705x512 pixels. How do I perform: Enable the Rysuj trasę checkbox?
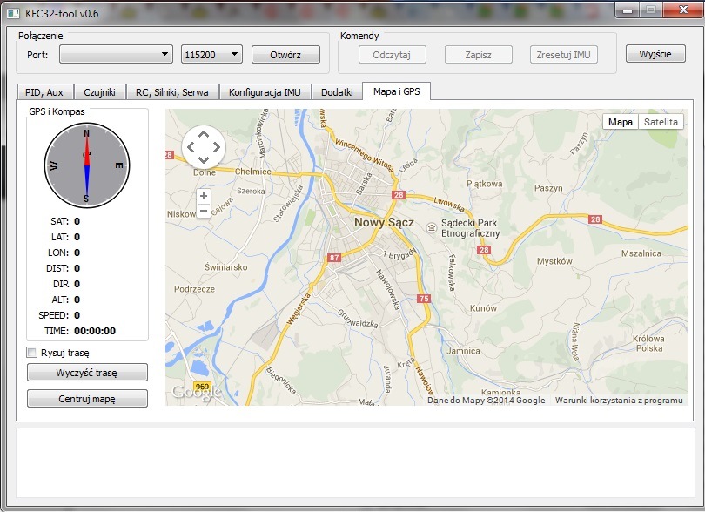(33, 353)
